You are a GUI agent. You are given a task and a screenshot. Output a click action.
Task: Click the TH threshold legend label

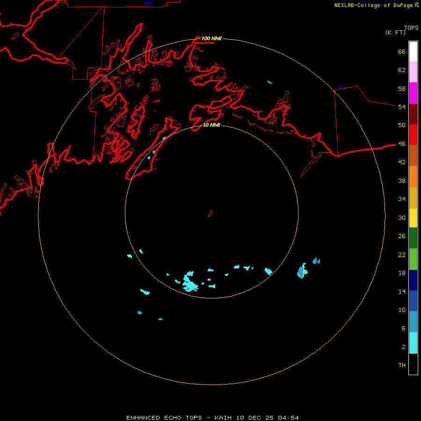click(402, 365)
